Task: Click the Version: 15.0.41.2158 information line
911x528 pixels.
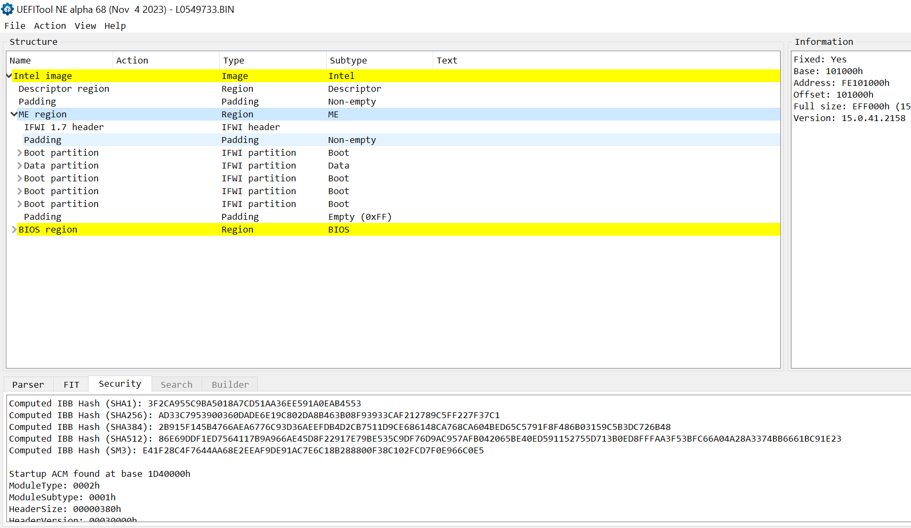Action: (x=850, y=118)
